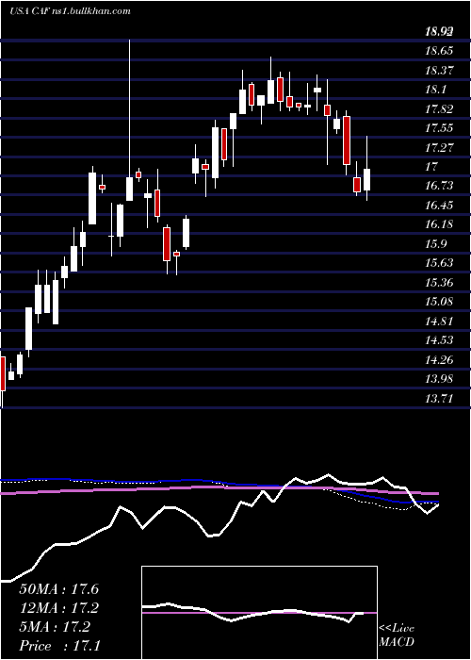
Task: Select the 17 price axis label
Action: [x=431, y=166]
